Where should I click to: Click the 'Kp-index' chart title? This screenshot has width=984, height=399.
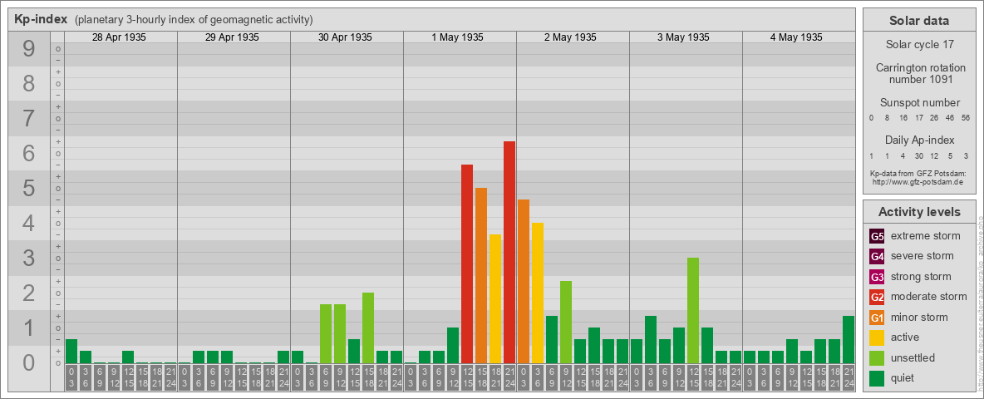point(41,19)
